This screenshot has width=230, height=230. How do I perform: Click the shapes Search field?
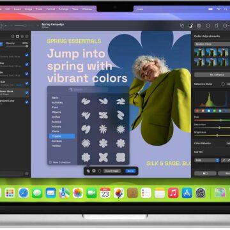(x=88, y=89)
